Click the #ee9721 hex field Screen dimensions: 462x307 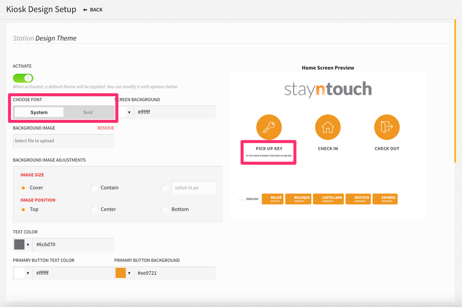[175, 273]
